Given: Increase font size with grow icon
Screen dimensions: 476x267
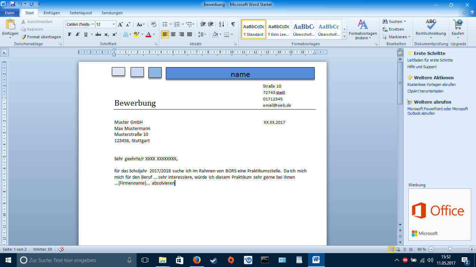Looking at the screenshot, I should 120,24.
